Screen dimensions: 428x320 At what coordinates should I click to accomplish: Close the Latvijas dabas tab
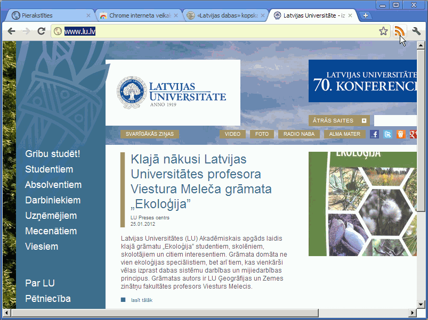(263, 15)
